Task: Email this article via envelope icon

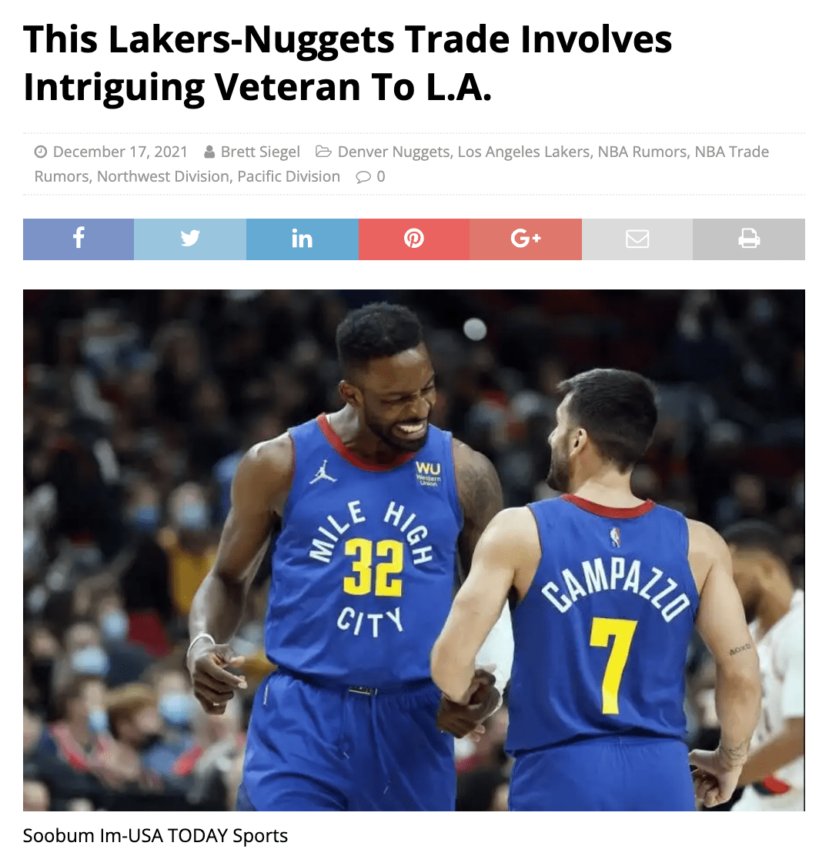Action: tap(637, 239)
